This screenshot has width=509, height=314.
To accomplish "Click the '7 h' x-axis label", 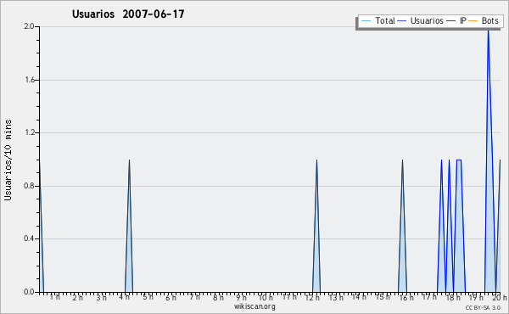I will point(194,297).
